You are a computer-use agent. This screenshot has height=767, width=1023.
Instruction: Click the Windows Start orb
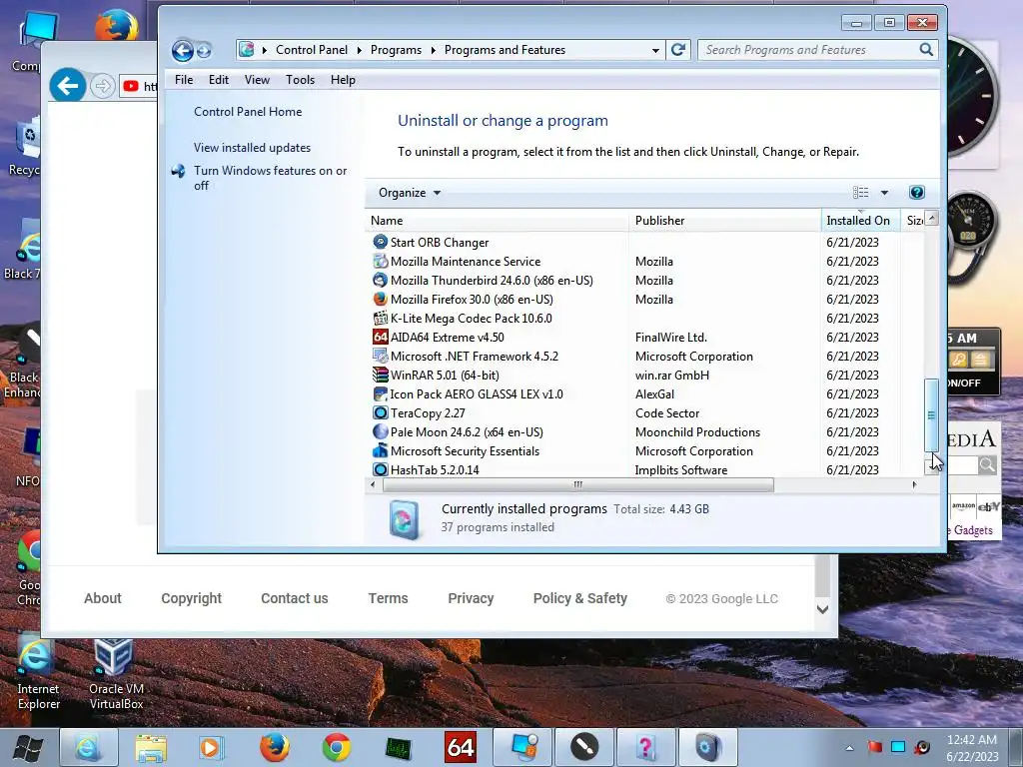[29, 749]
